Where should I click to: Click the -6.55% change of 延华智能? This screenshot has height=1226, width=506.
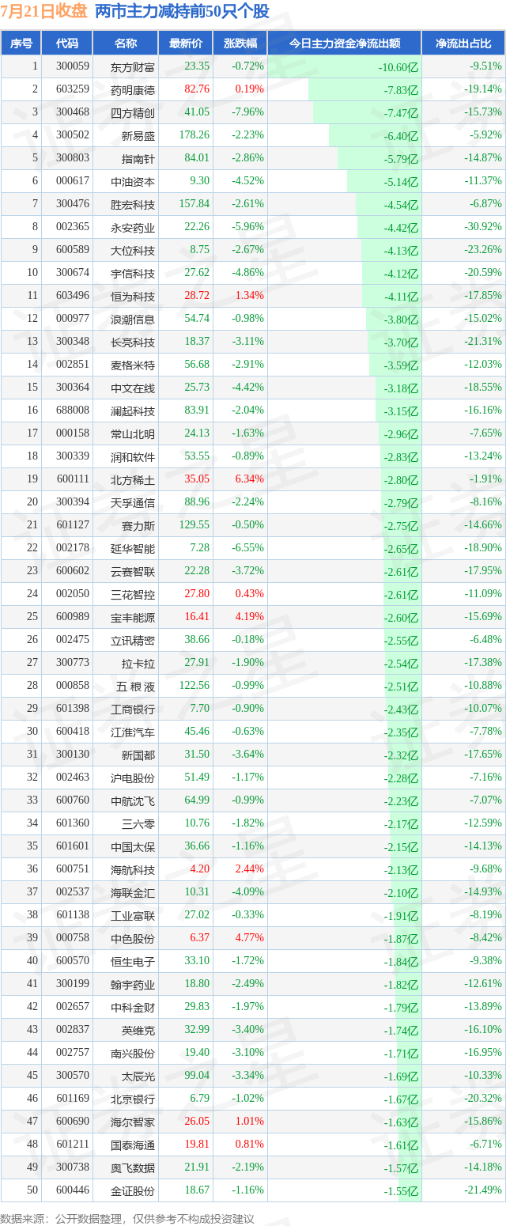point(248,548)
